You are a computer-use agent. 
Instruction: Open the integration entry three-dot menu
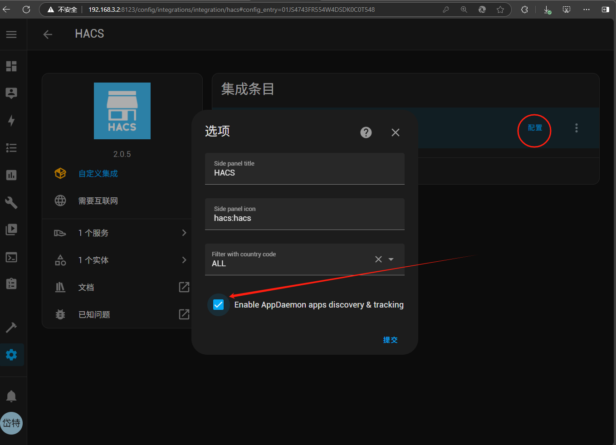(x=576, y=128)
